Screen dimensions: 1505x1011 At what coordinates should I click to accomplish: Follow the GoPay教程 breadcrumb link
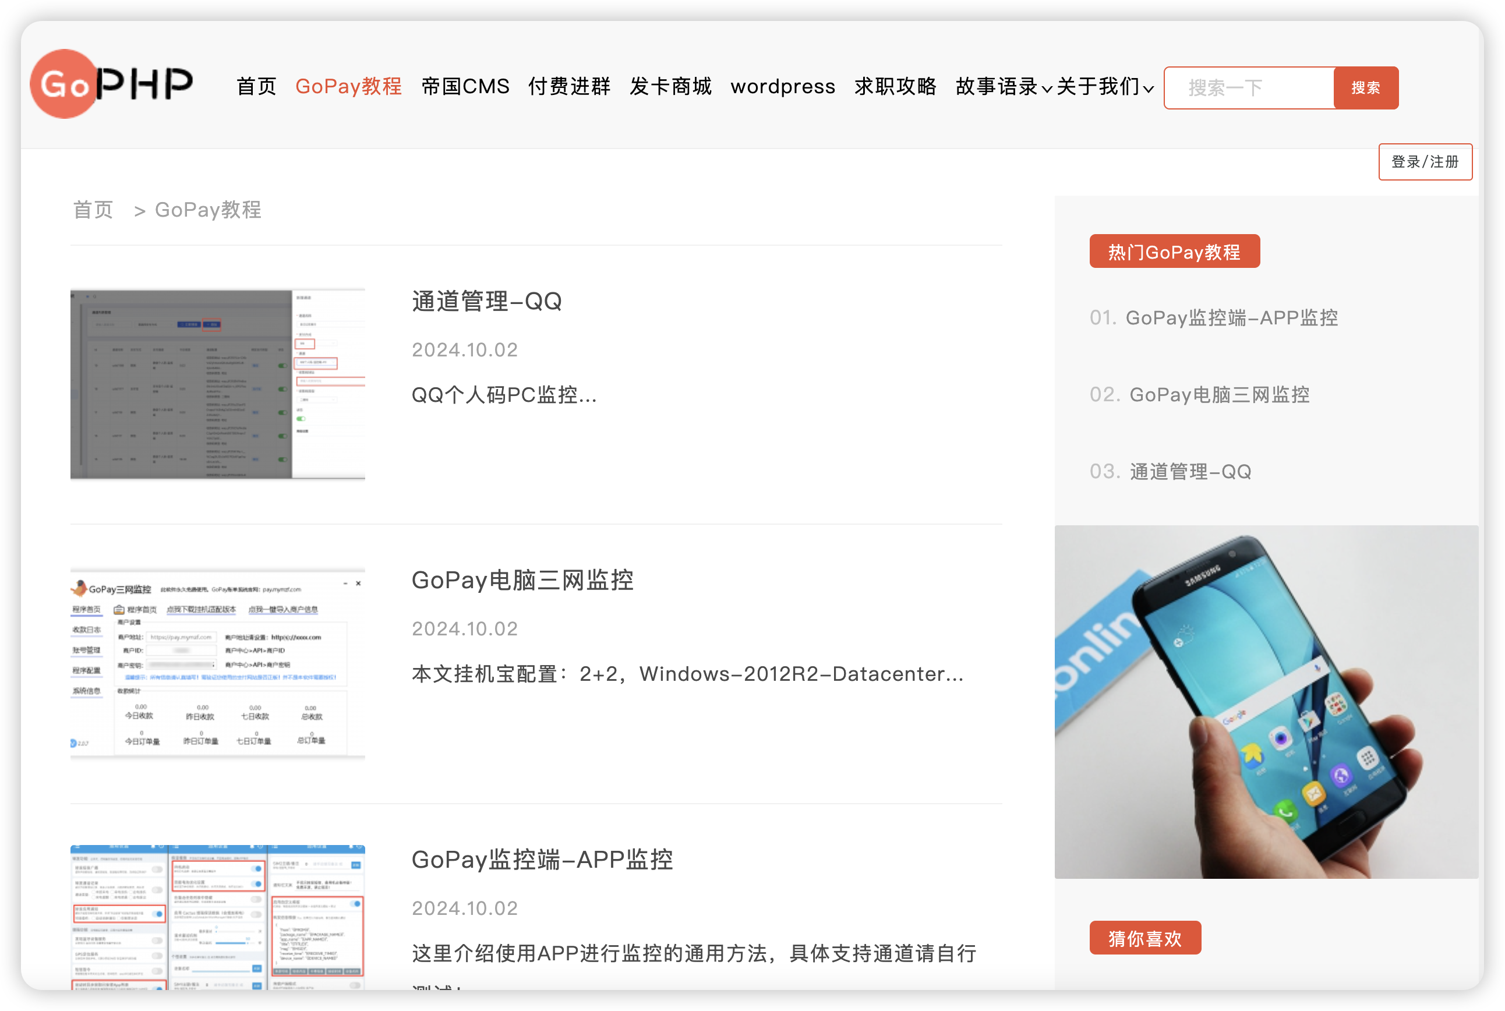(x=207, y=210)
